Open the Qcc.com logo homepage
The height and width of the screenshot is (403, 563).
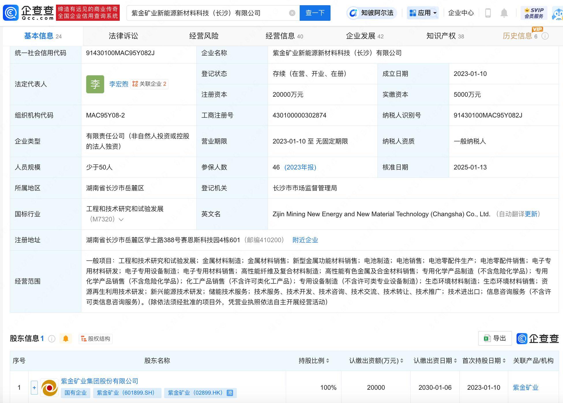[28, 13]
